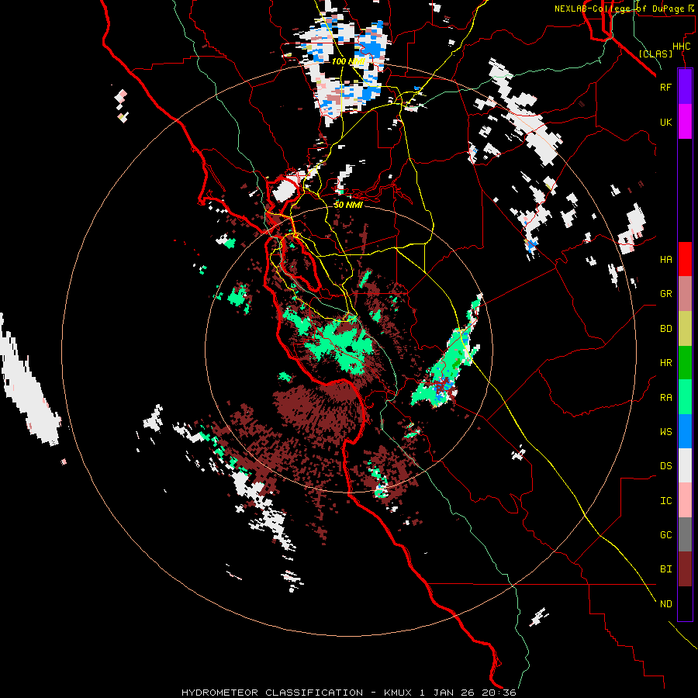The height and width of the screenshot is (698, 698).
Task: Click the magenta UK legend color swatch
Action: 685,121
